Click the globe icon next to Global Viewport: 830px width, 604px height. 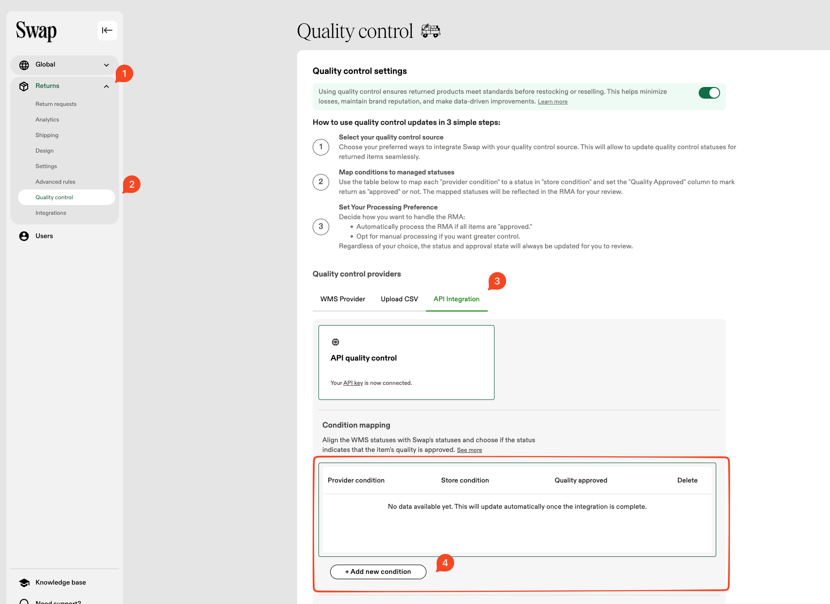coord(23,64)
